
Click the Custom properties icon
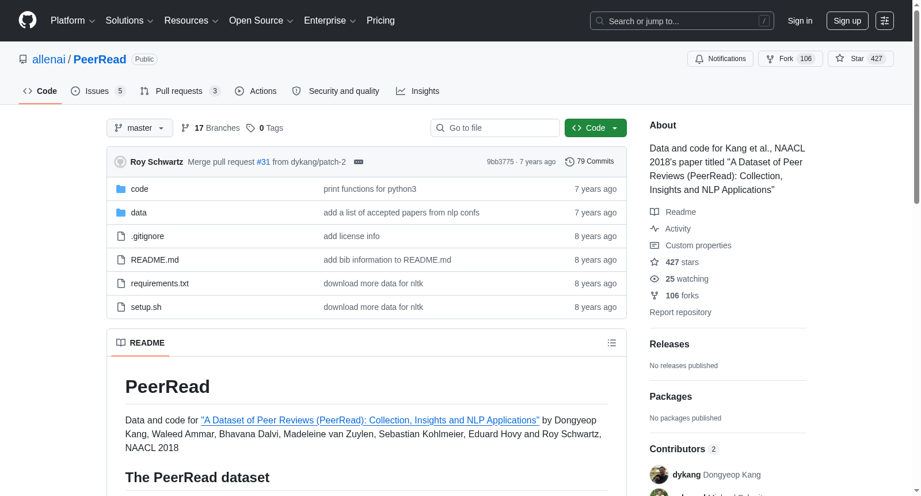pyautogui.click(x=654, y=245)
